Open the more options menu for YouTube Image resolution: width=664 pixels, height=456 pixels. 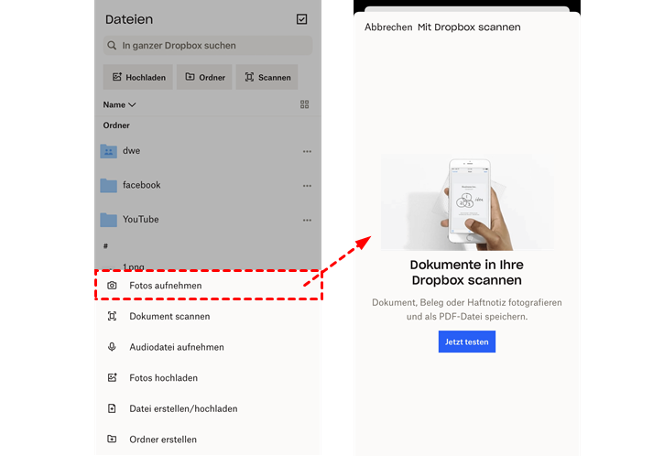[x=307, y=220]
